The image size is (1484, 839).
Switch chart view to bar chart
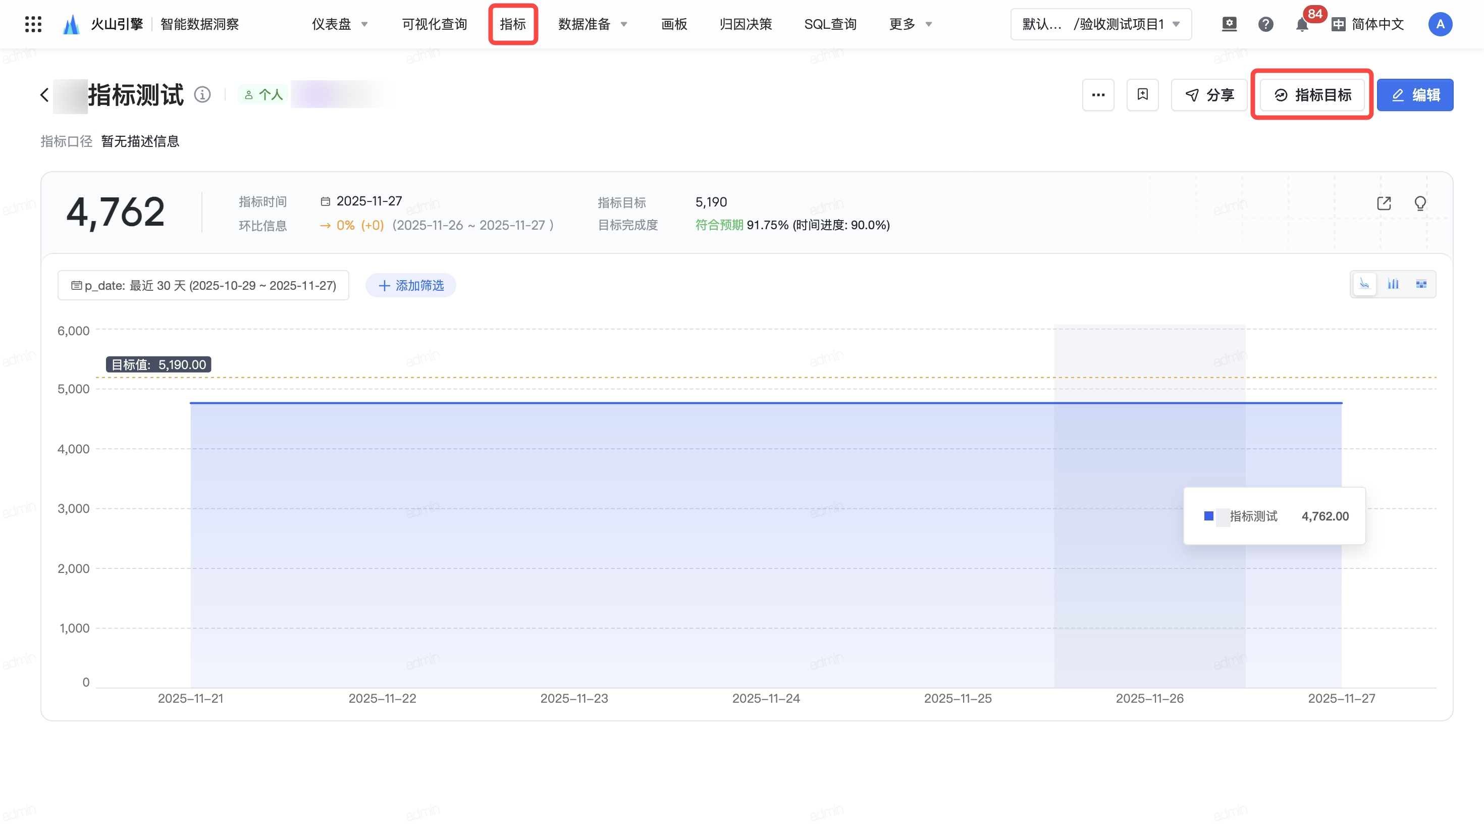click(1393, 284)
